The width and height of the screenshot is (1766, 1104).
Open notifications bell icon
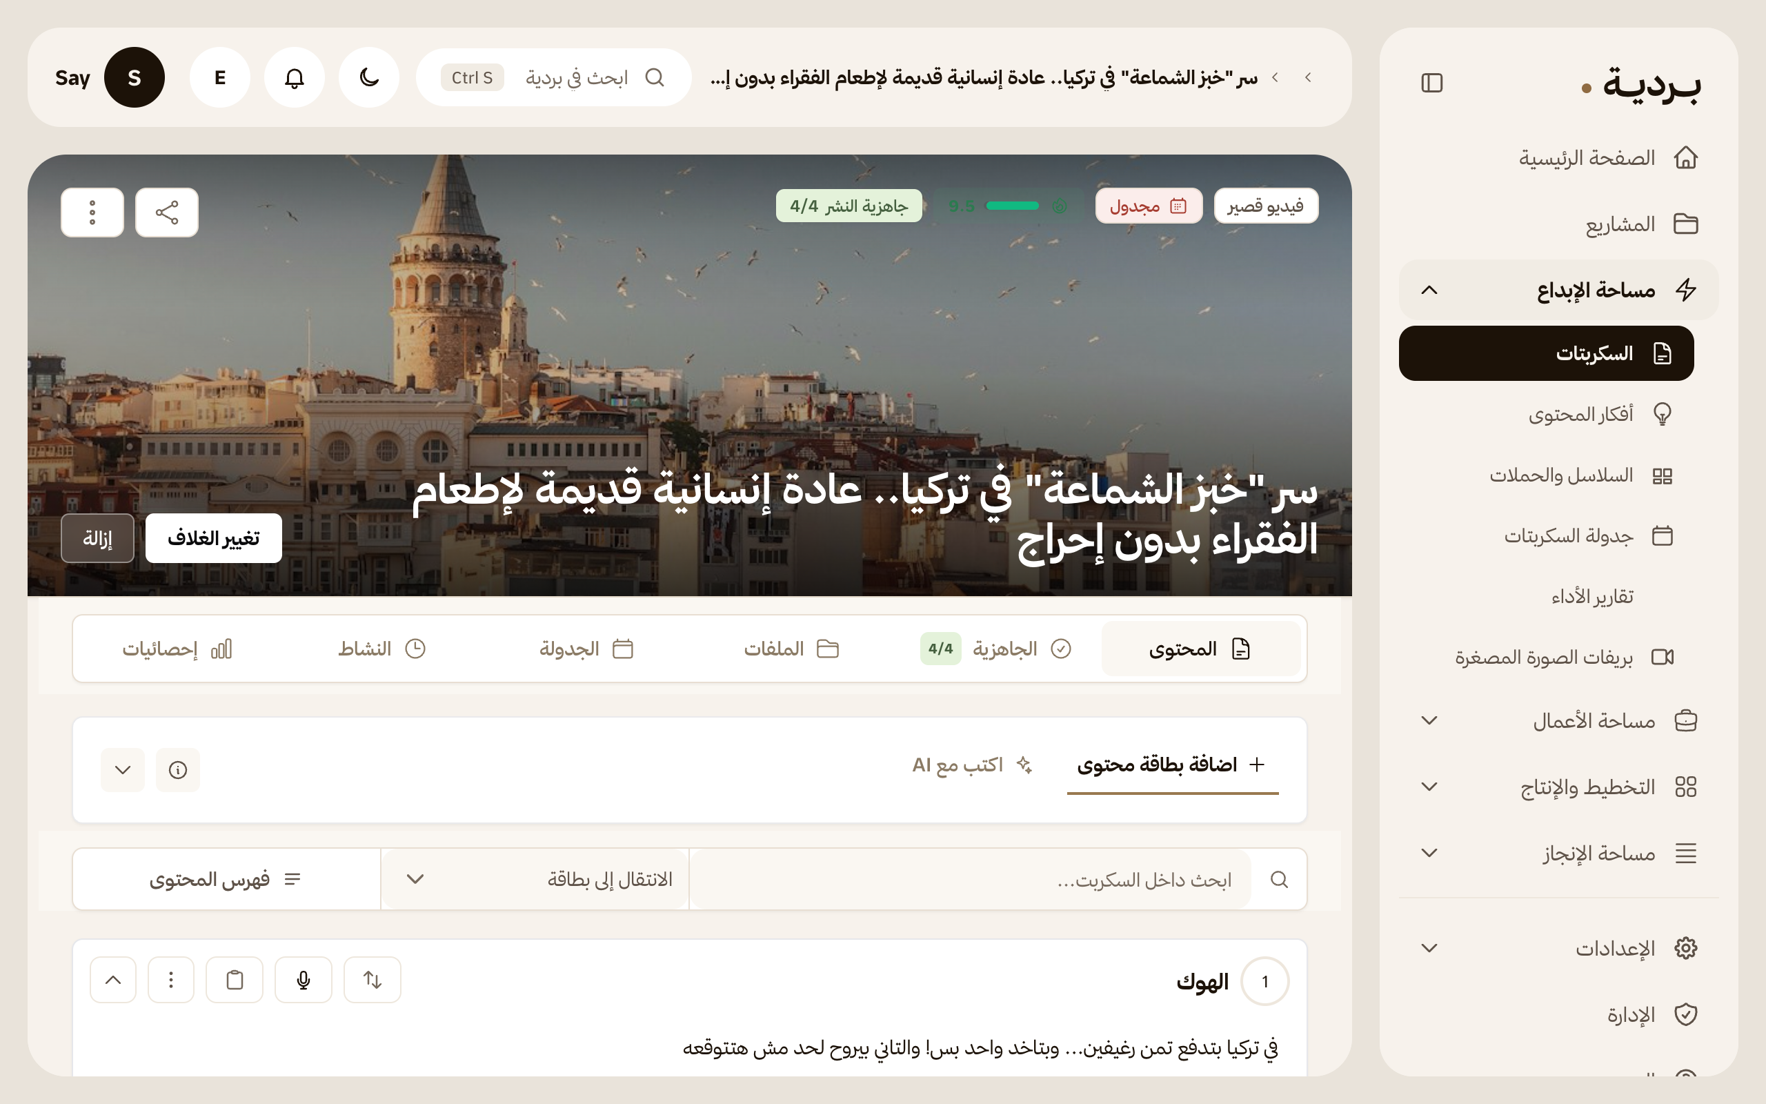pyautogui.click(x=294, y=77)
